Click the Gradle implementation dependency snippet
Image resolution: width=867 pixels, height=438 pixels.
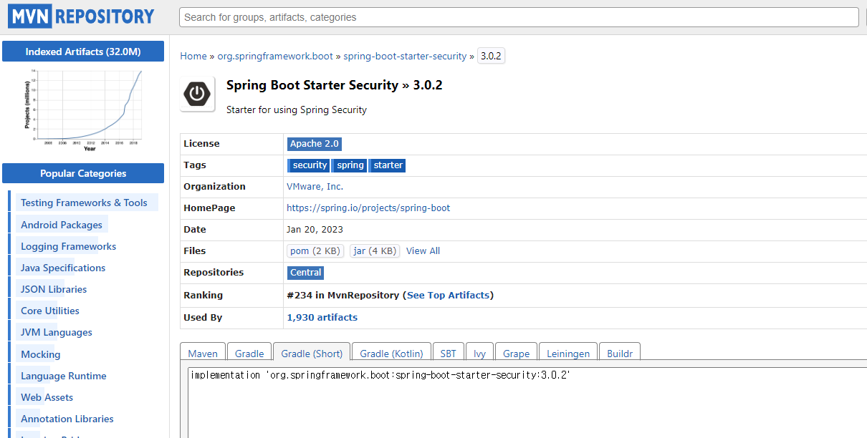(x=380, y=375)
